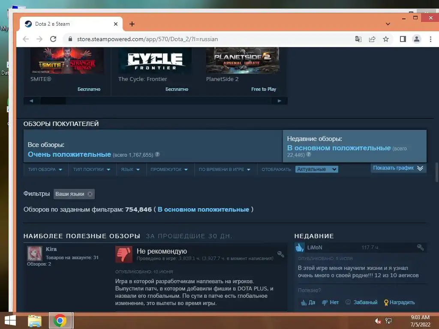The image size is (439, 329).
Task: Award LiMoN's review with Наградить
Action: [x=399, y=302]
